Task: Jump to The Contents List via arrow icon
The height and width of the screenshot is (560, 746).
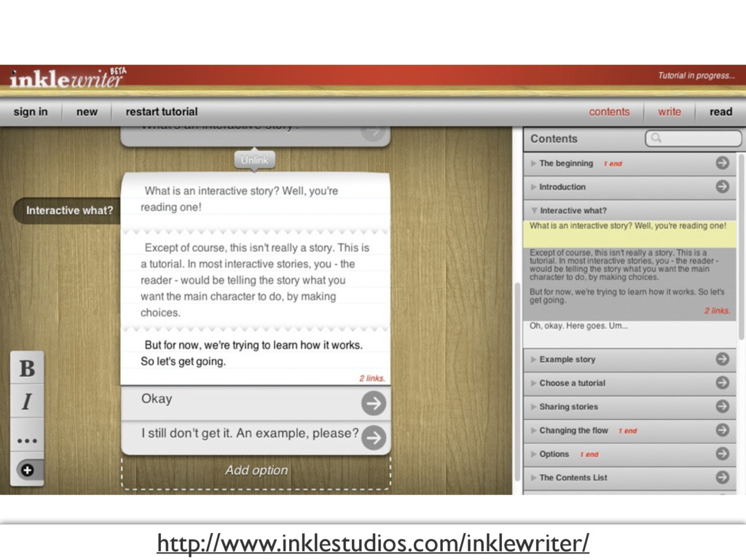Action: point(722,477)
